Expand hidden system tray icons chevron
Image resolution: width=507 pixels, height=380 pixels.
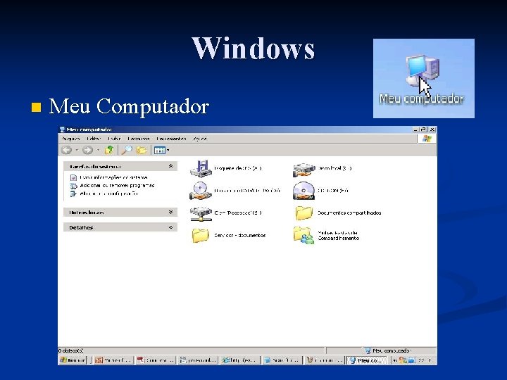395,360
